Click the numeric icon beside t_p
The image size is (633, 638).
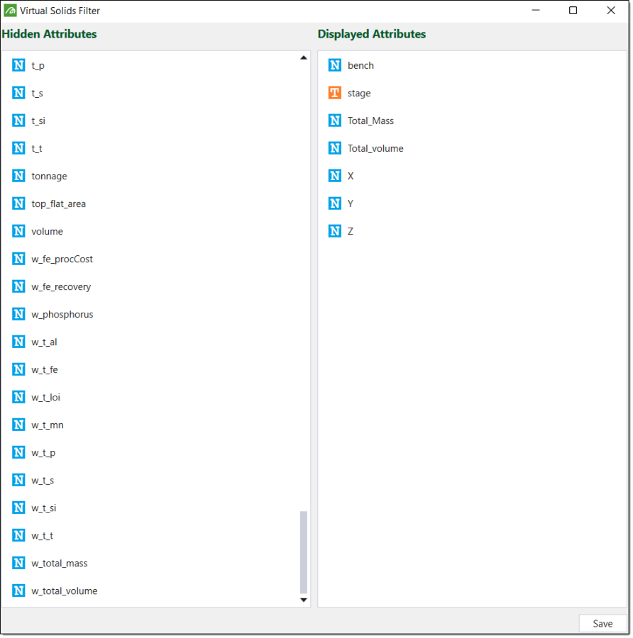18,65
